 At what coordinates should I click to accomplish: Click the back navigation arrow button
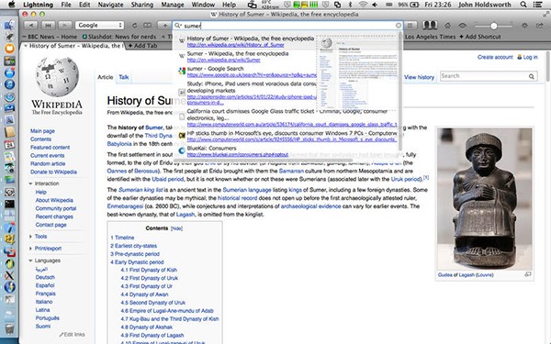click(31, 26)
